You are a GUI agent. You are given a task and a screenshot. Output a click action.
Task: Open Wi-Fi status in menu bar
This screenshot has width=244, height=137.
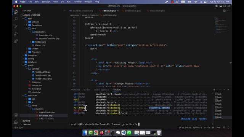point(196,2)
